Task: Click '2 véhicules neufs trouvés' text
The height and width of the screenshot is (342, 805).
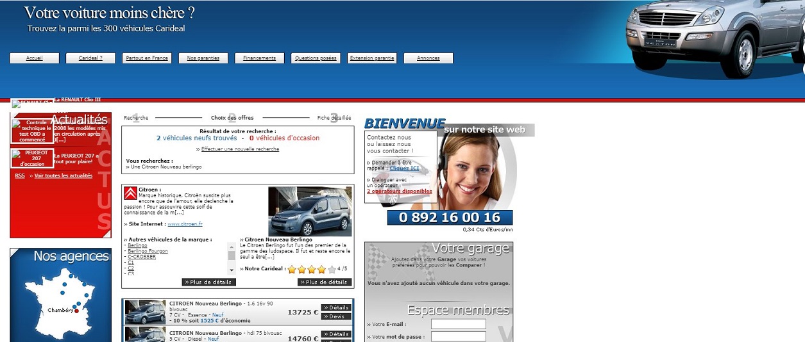Action: click(196, 138)
